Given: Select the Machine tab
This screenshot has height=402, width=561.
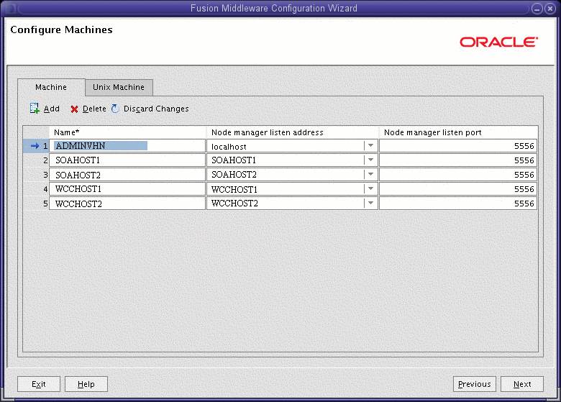Looking at the screenshot, I should click(x=51, y=87).
